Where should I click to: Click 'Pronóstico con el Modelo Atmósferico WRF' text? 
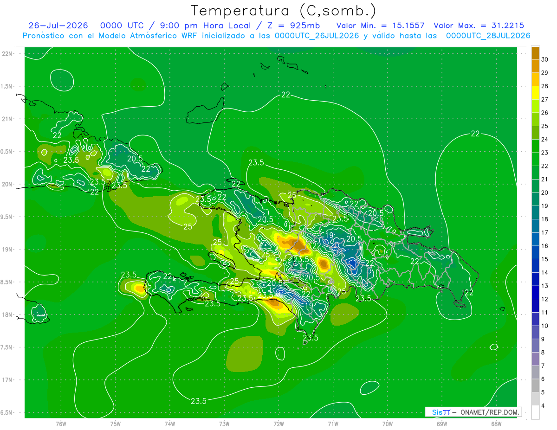(x=110, y=36)
